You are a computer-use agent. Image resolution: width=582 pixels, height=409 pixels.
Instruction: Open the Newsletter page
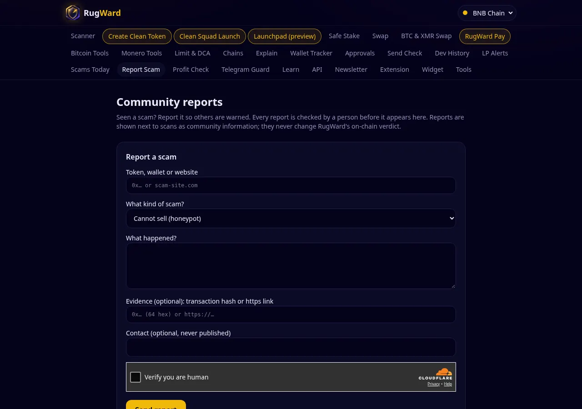click(x=351, y=70)
